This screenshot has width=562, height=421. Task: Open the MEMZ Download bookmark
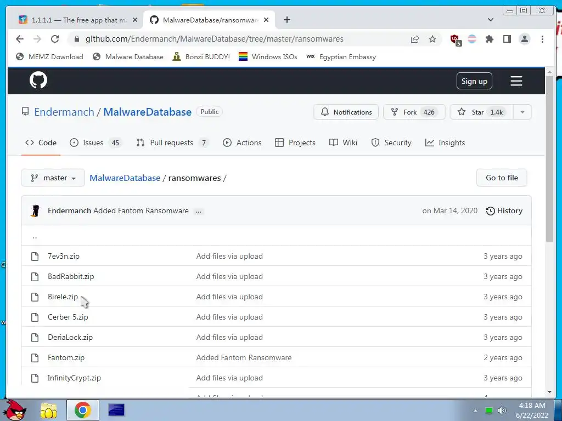coord(49,57)
